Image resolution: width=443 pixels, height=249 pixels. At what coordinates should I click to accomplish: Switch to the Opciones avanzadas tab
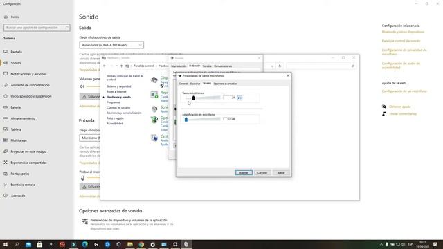click(225, 84)
